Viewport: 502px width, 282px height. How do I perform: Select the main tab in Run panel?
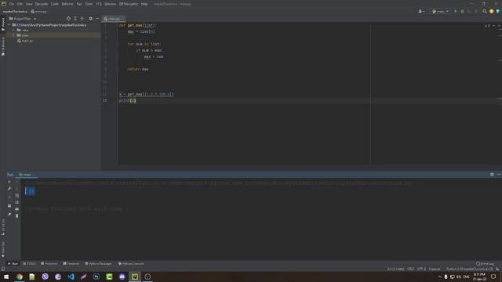coord(27,175)
